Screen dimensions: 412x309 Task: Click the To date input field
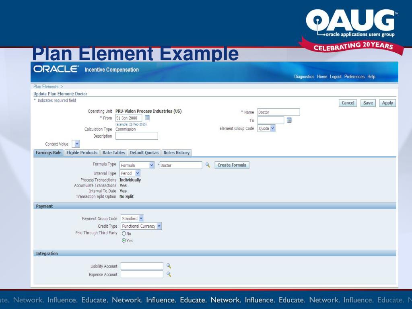point(271,120)
